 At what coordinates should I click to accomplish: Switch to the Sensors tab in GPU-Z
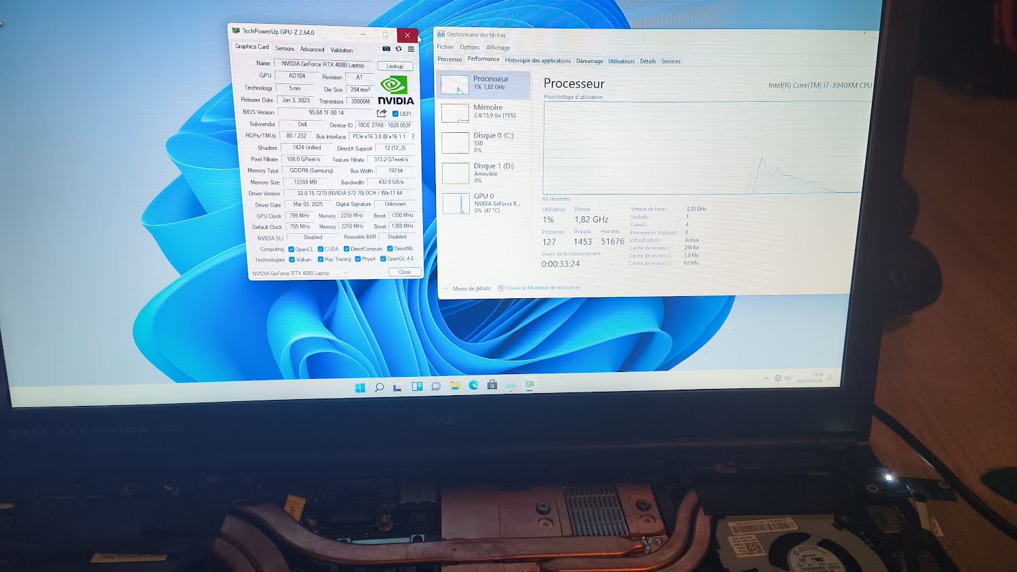[x=285, y=49]
